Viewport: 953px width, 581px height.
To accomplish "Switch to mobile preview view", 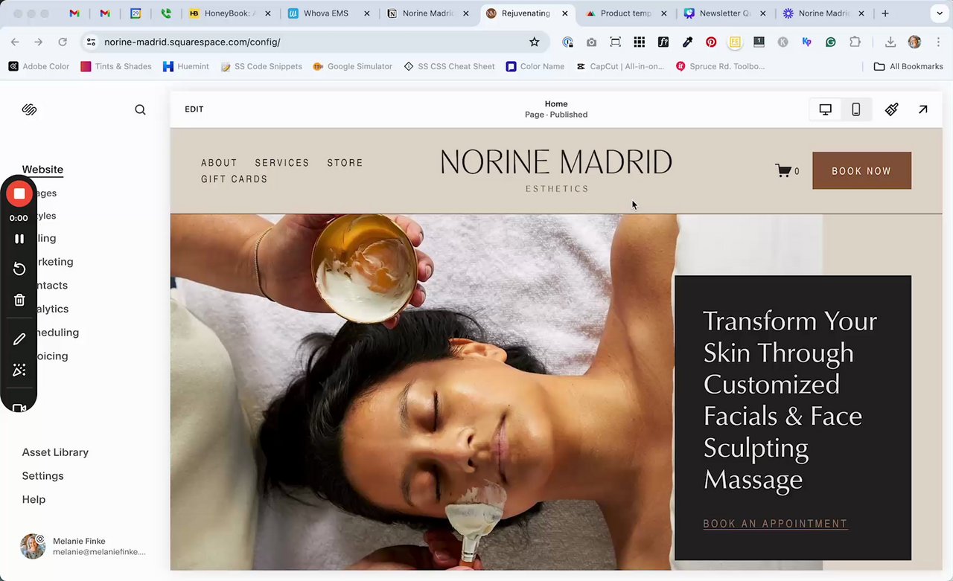I will (x=855, y=109).
